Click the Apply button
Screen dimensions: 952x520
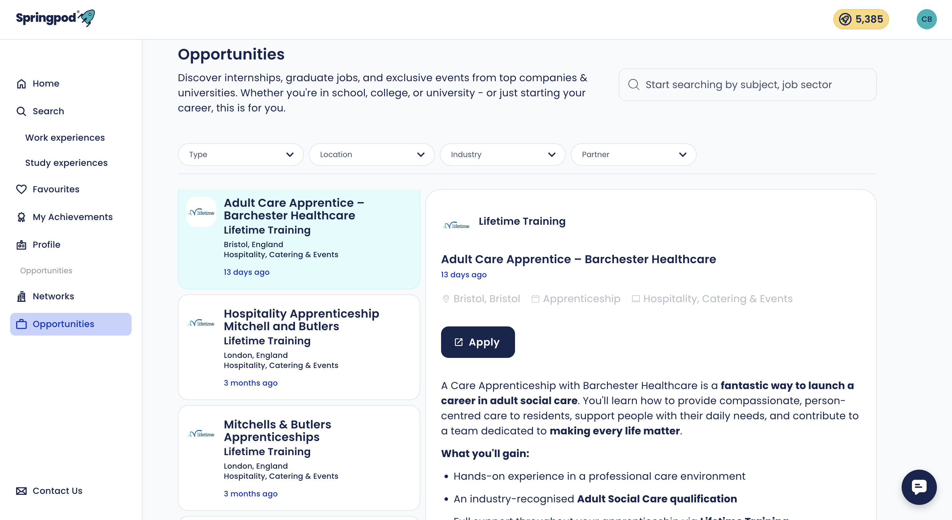pos(478,342)
